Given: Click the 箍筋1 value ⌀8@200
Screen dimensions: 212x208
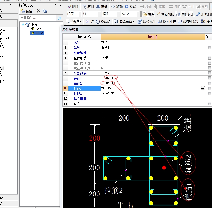Looking at the screenshot, I should point(107,78).
